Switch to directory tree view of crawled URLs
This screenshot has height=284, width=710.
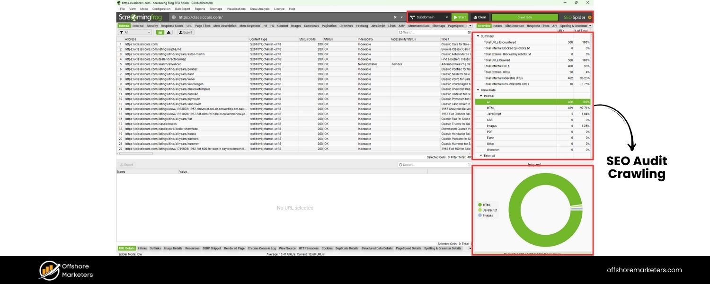(x=169, y=32)
